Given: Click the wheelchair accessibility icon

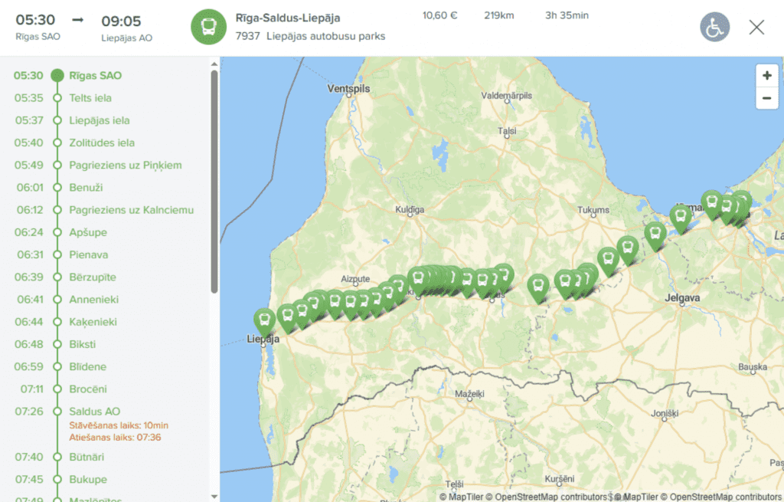Looking at the screenshot, I should point(714,27).
